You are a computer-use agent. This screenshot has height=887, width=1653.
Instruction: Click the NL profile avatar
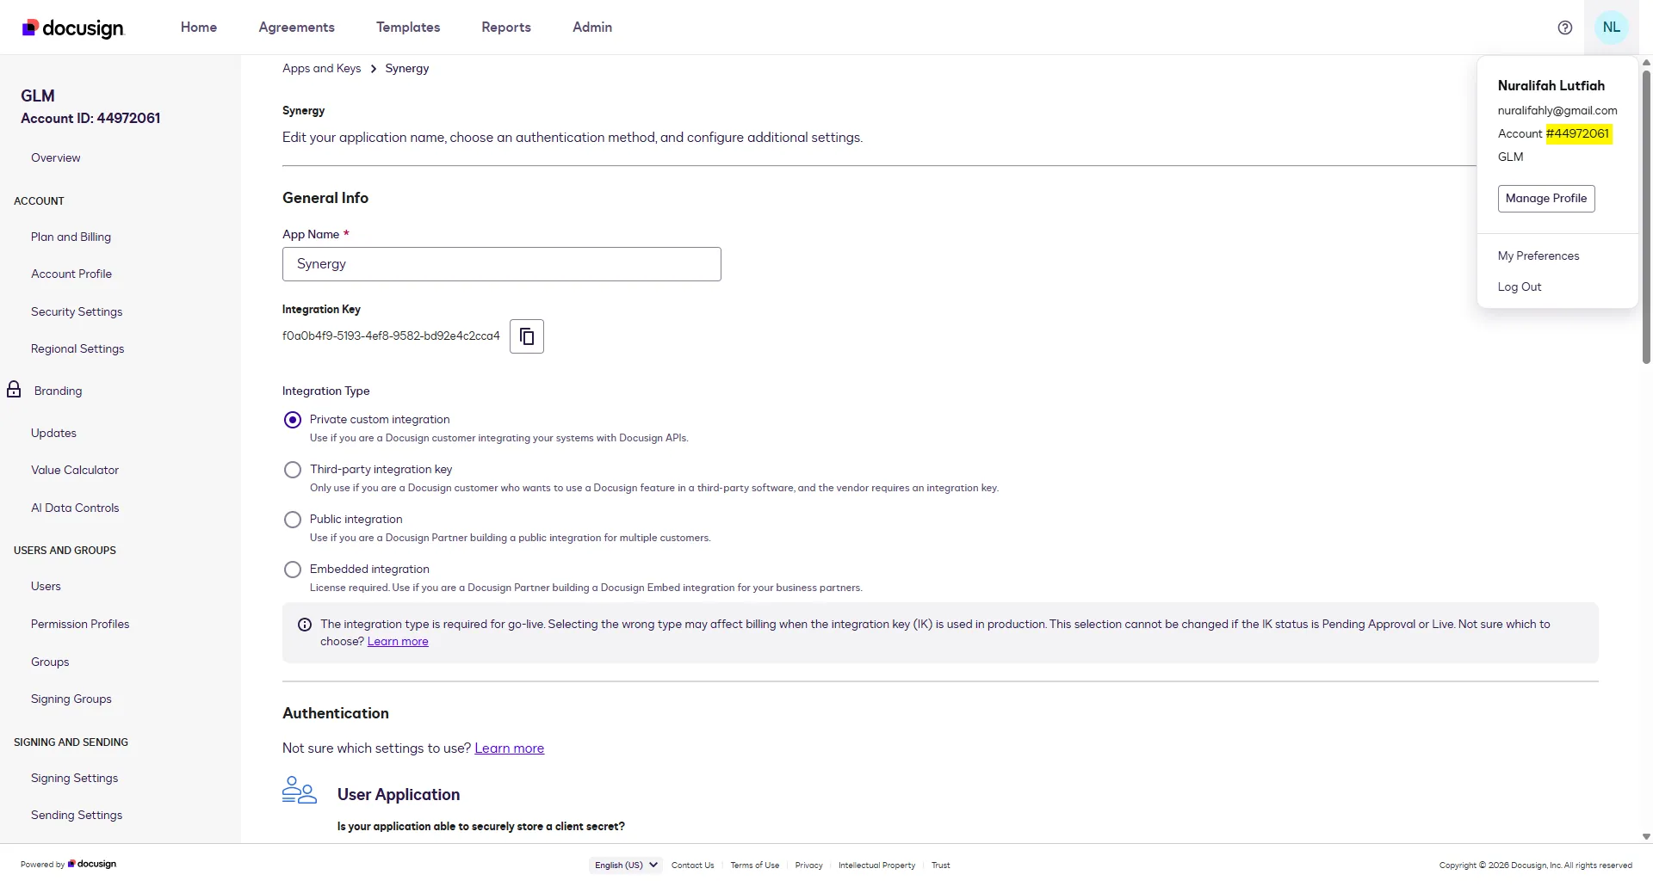(x=1612, y=27)
